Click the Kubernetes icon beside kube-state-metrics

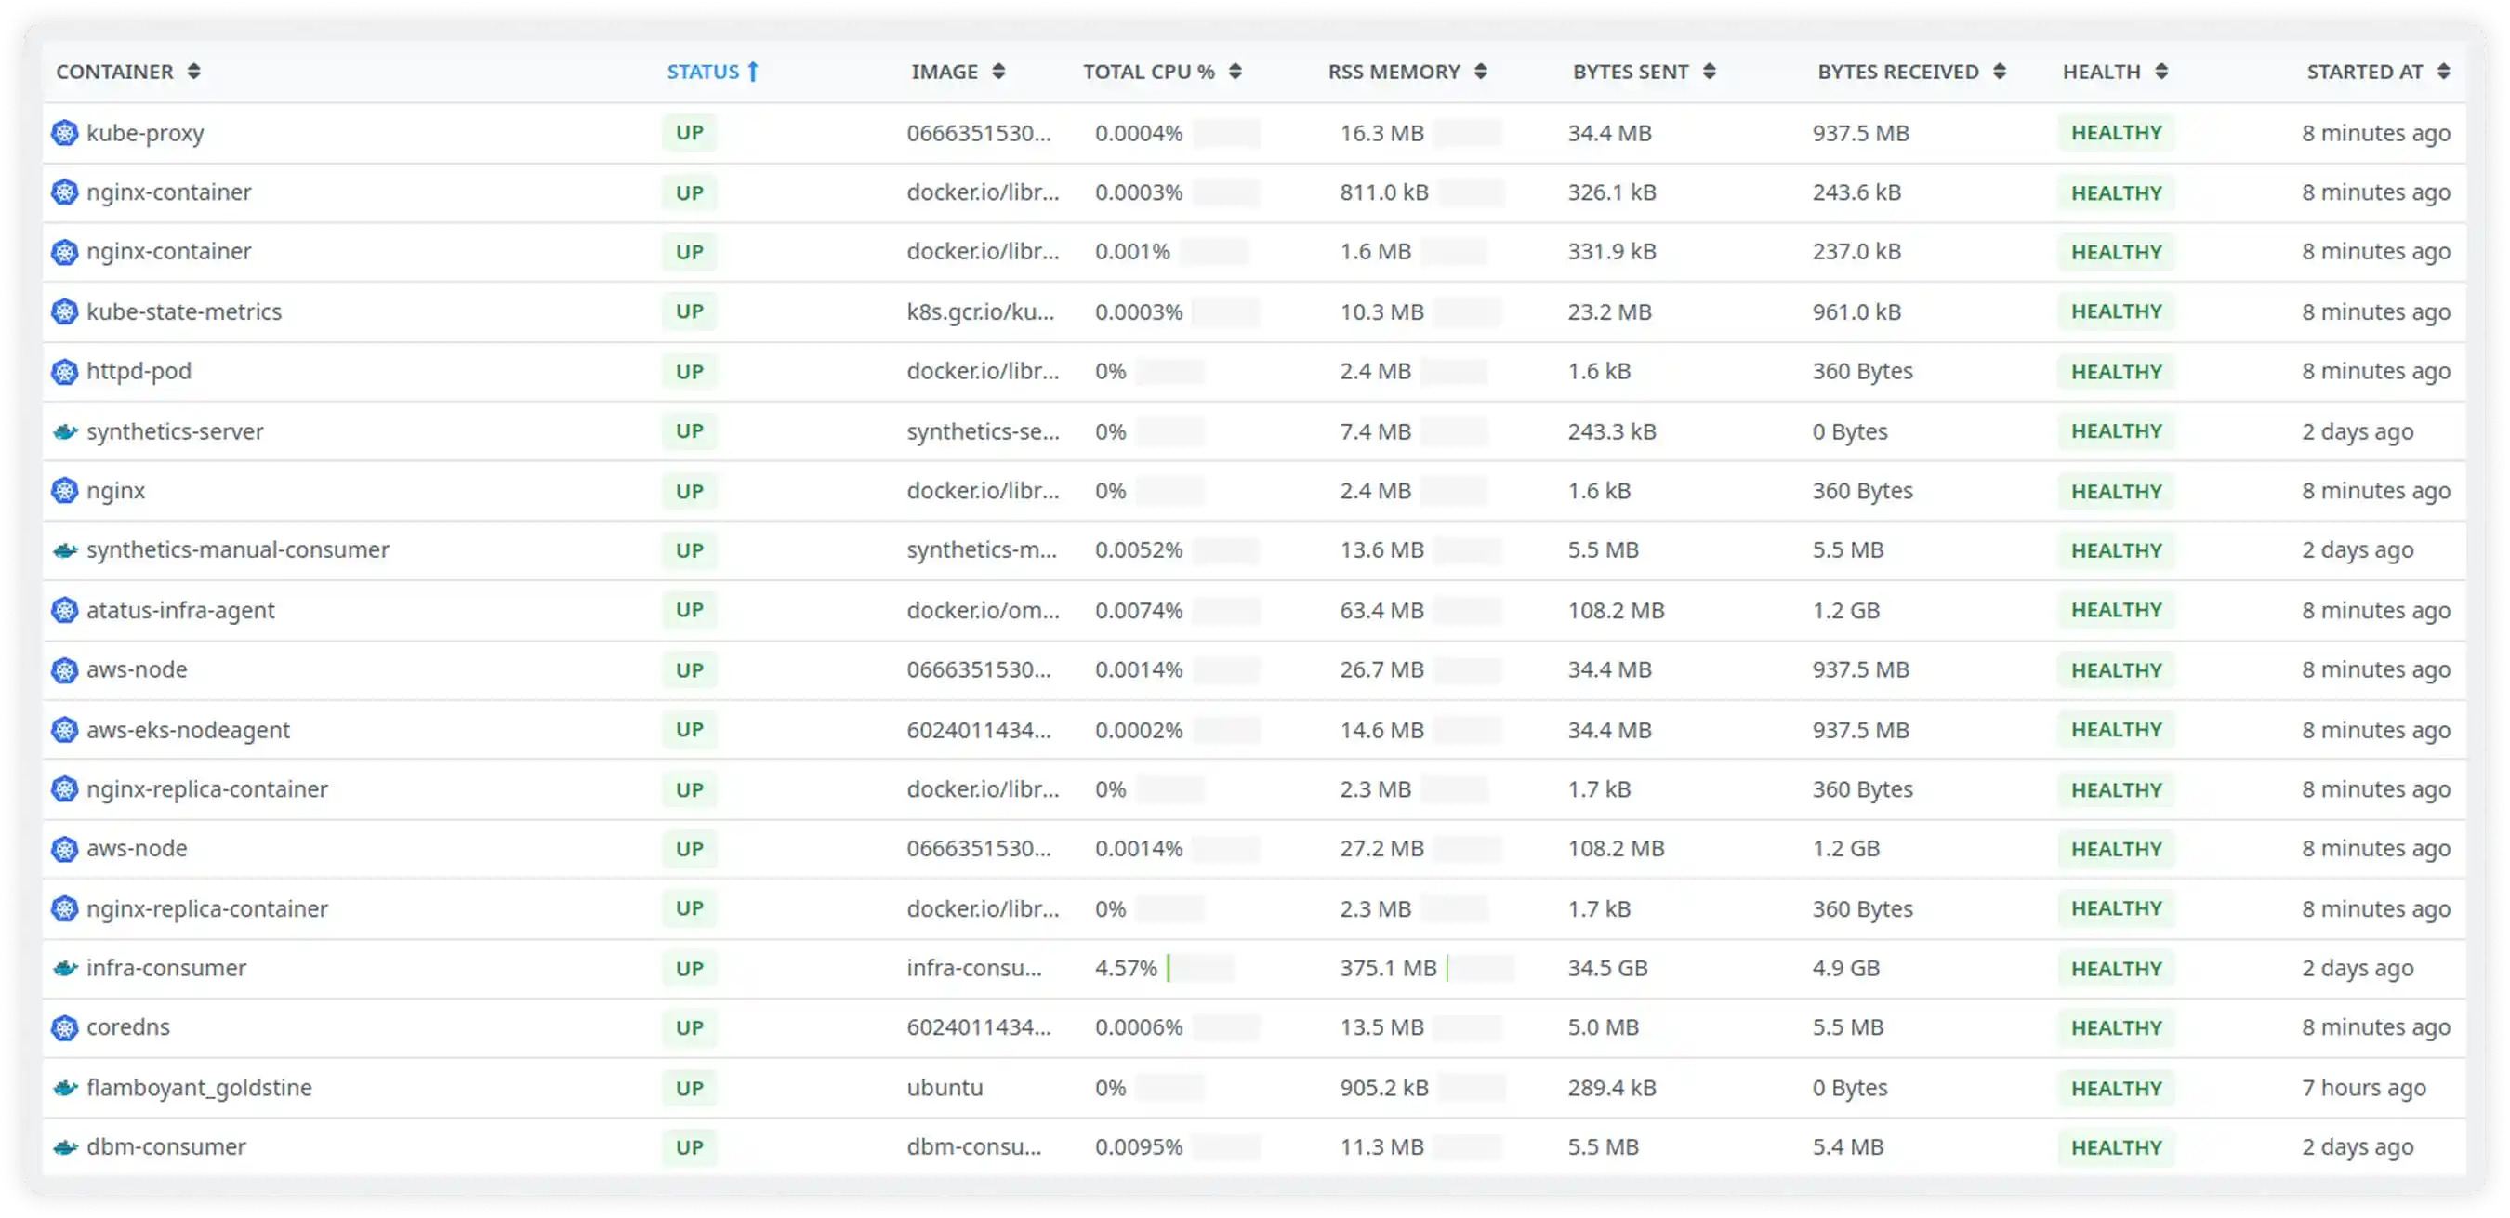tap(64, 311)
